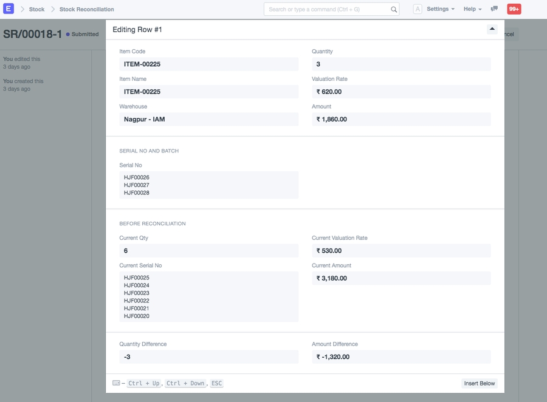Image resolution: width=547 pixels, height=402 pixels.
Task: Collapse Editing Row #1 using the chevron
Action: pyautogui.click(x=492, y=29)
